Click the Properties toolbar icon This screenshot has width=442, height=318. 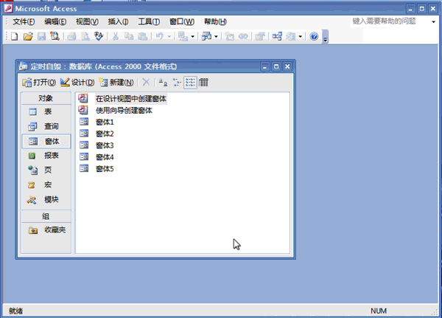260,36
